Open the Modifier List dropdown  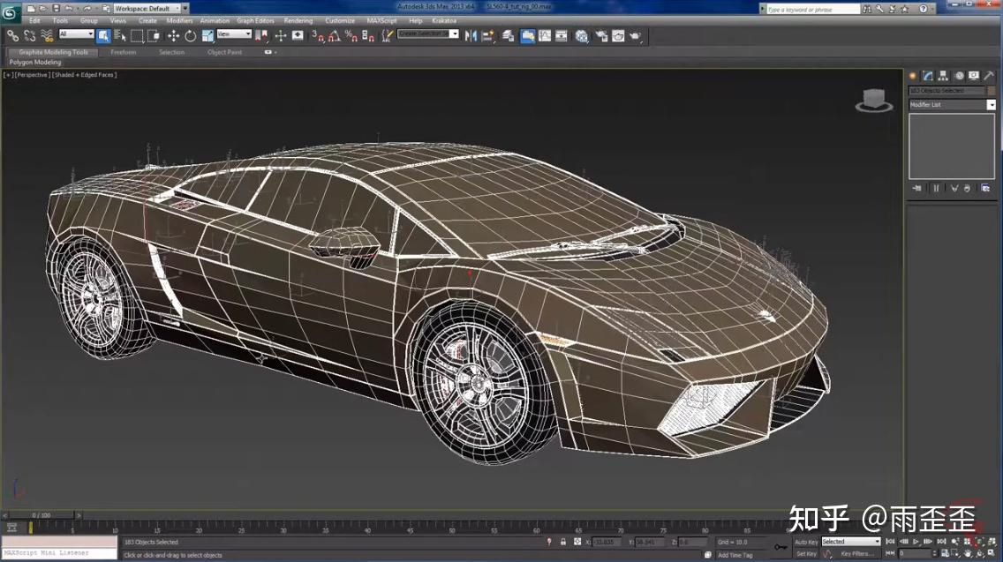(x=992, y=104)
